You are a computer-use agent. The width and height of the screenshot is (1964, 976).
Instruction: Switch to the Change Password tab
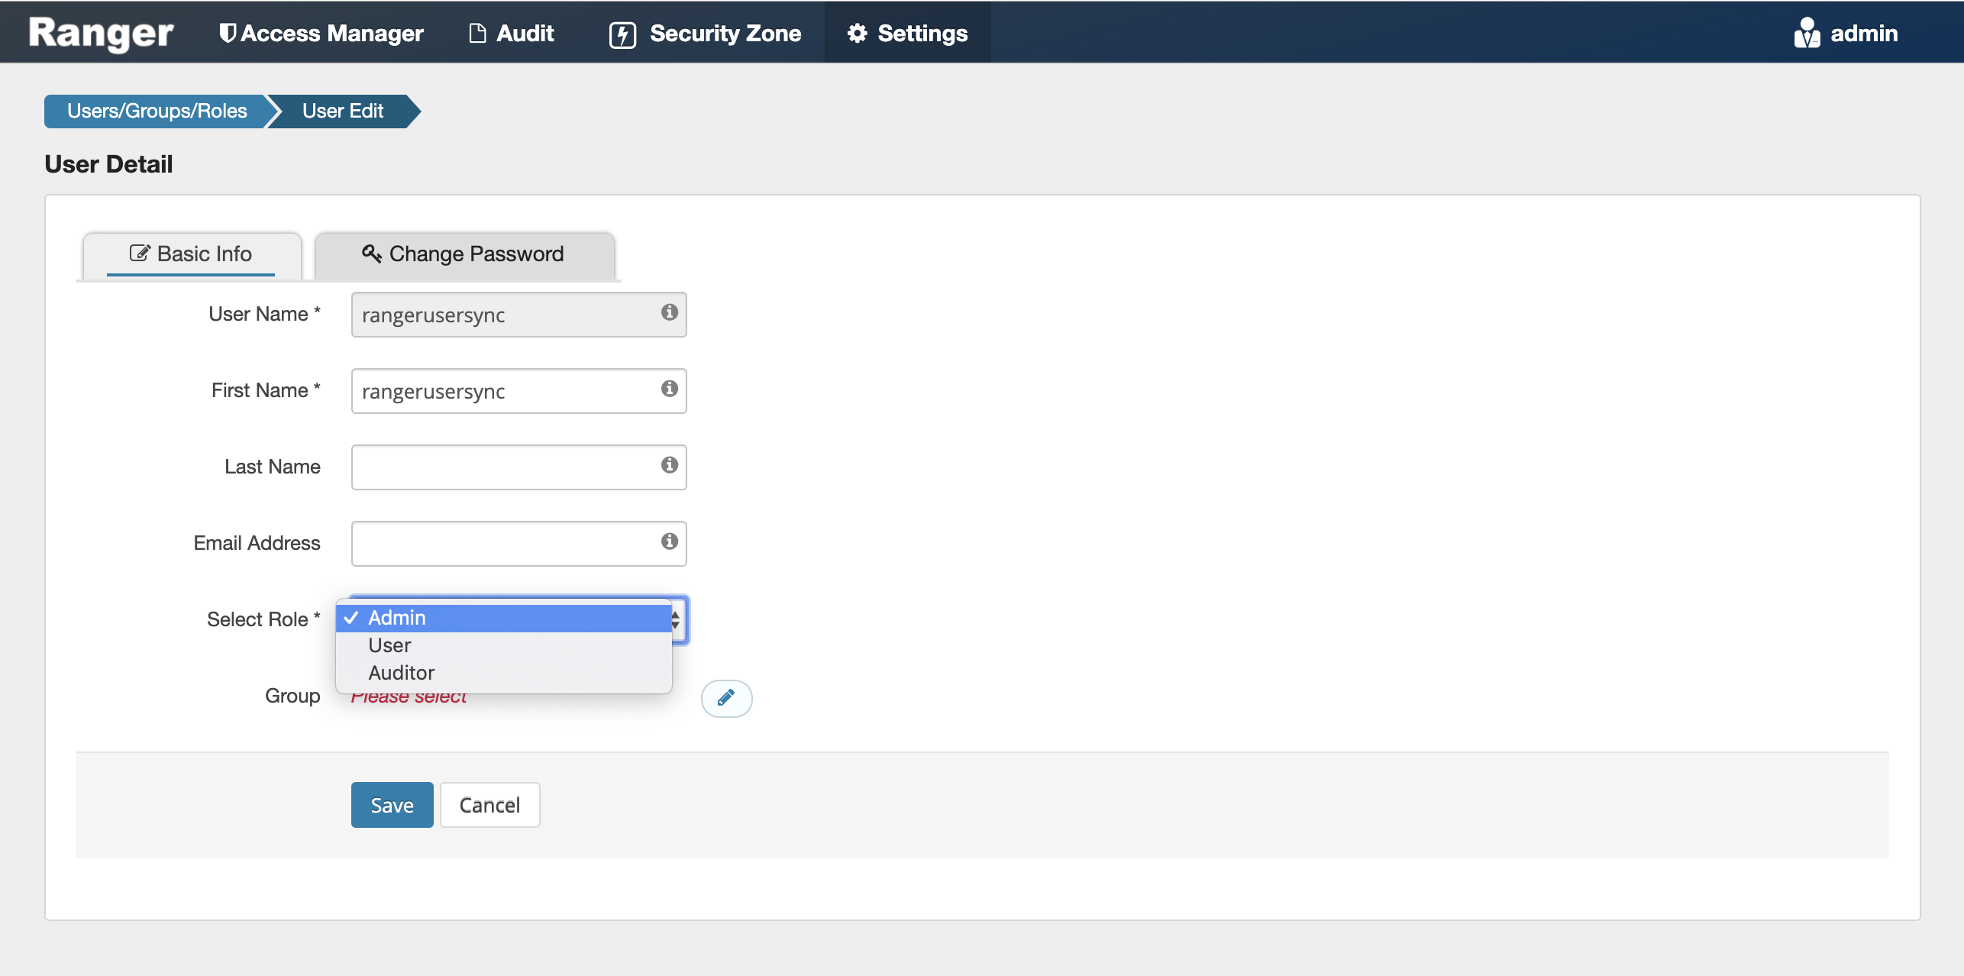[464, 254]
